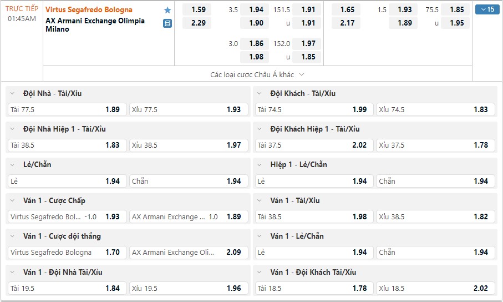Select Tài 19.5 at odds 1.84
The image size is (503, 302).
tap(67, 289)
